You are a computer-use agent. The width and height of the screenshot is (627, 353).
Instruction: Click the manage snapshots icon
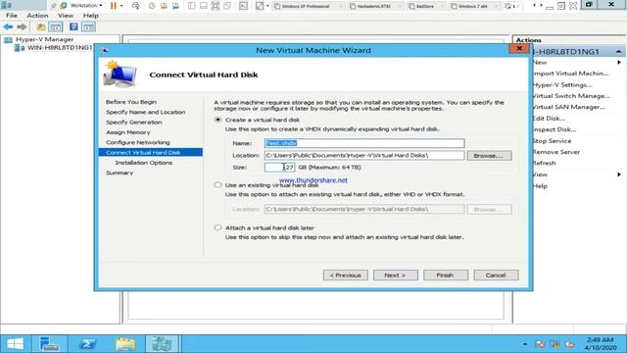(x=176, y=6)
